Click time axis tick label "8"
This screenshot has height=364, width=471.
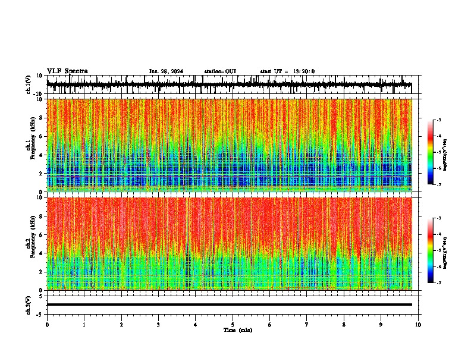coord(344,325)
